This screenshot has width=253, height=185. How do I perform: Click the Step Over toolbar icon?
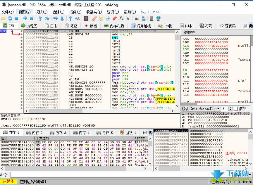click(x=47, y=18)
